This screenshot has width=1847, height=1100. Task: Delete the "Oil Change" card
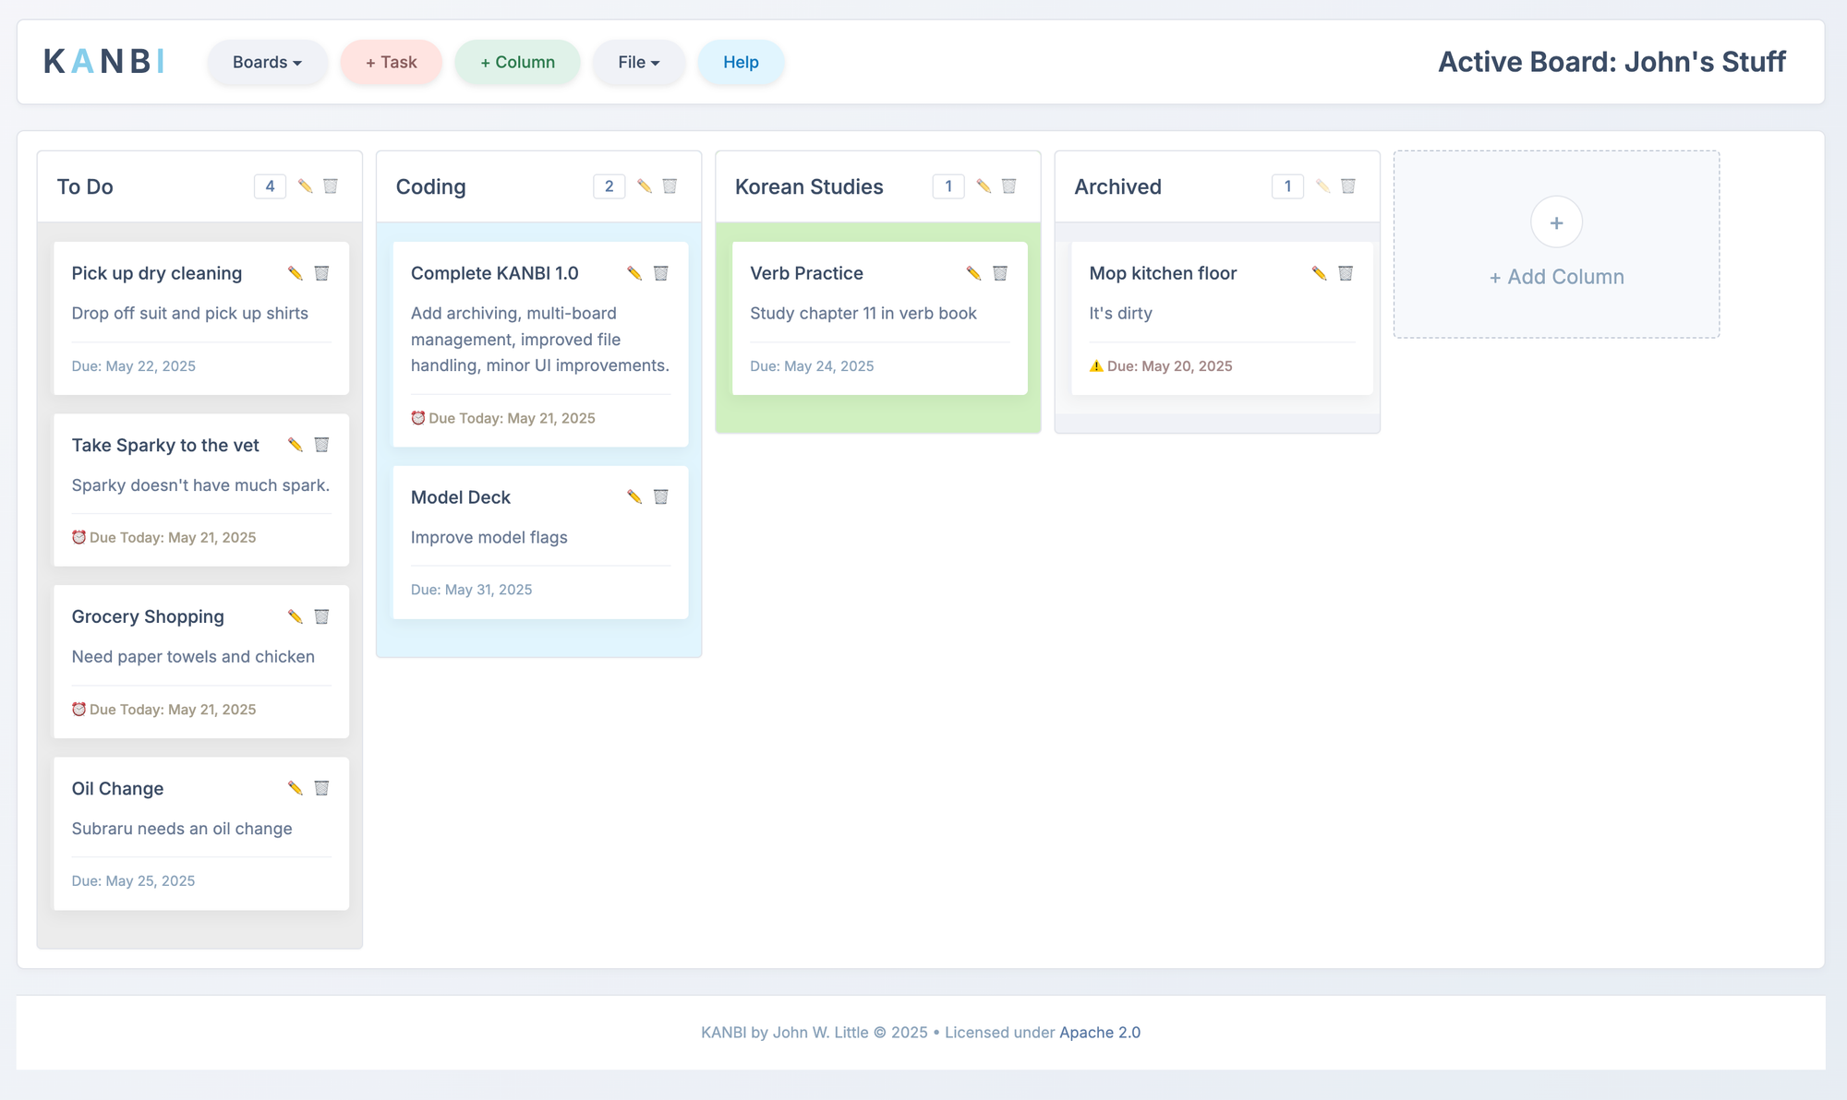tap(322, 788)
